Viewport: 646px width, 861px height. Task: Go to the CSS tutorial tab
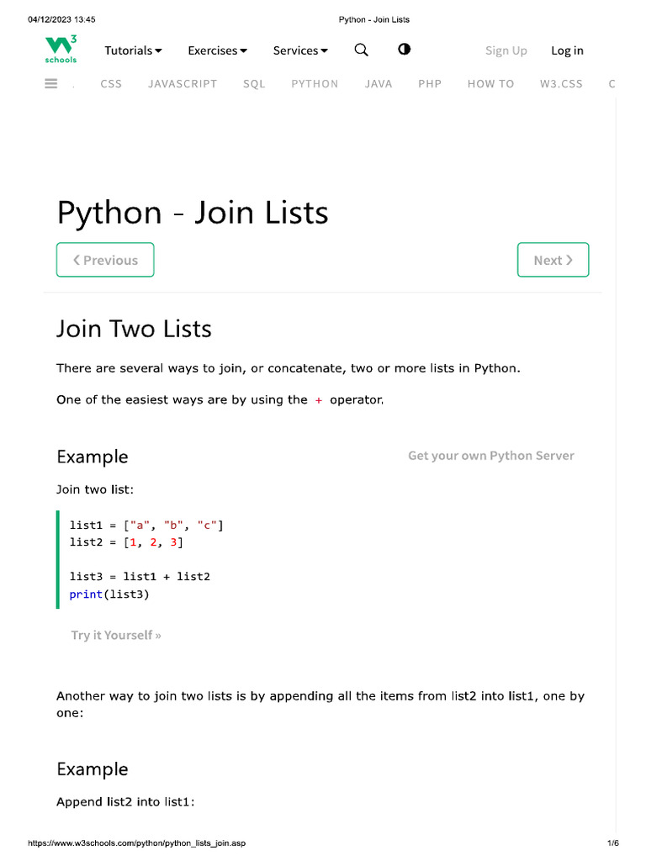tap(111, 84)
